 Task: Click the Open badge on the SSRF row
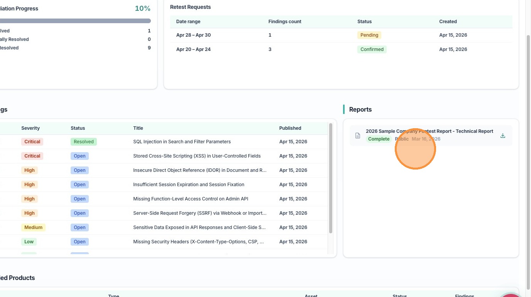[79, 213]
